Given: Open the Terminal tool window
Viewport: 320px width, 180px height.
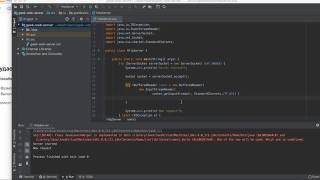Looking at the screenshot, I should coord(26,176).
